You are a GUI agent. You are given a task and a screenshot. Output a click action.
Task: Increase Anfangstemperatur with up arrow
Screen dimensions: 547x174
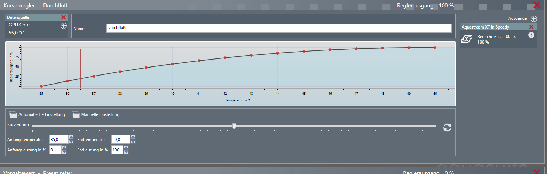(x=71, y=137)
